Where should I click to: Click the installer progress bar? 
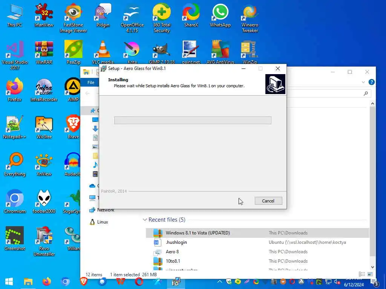pos(193,120)
